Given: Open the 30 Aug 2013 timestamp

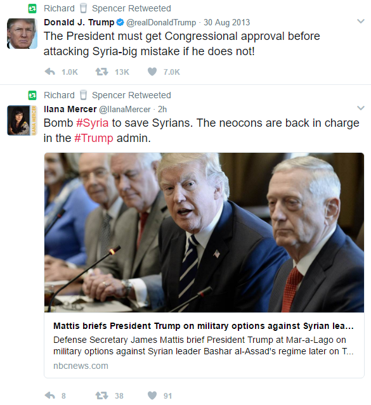Looking at the screenshot, I should (x=227, y=22).
